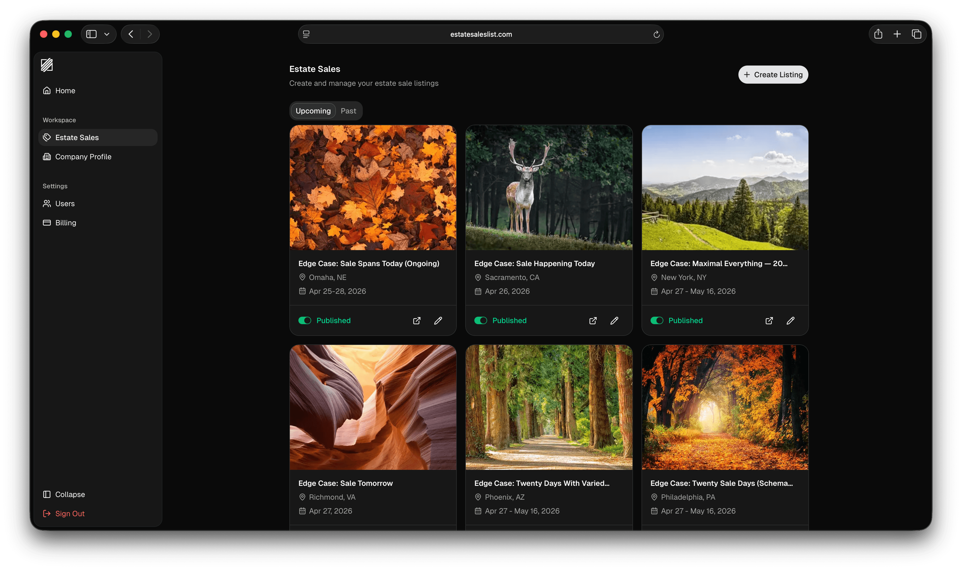The image size is (962, 570).
Task: Edit the Sale Happening Today listing
Action: coord(614,321)
